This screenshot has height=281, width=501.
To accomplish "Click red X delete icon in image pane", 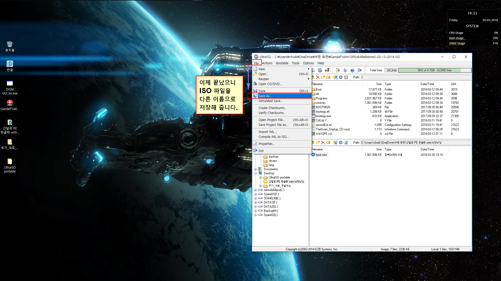I will click(x=318, y=77).
